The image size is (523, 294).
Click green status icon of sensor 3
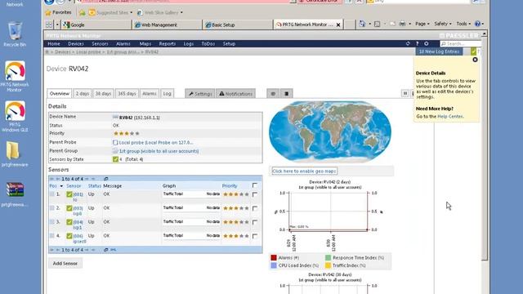(69, 222)
